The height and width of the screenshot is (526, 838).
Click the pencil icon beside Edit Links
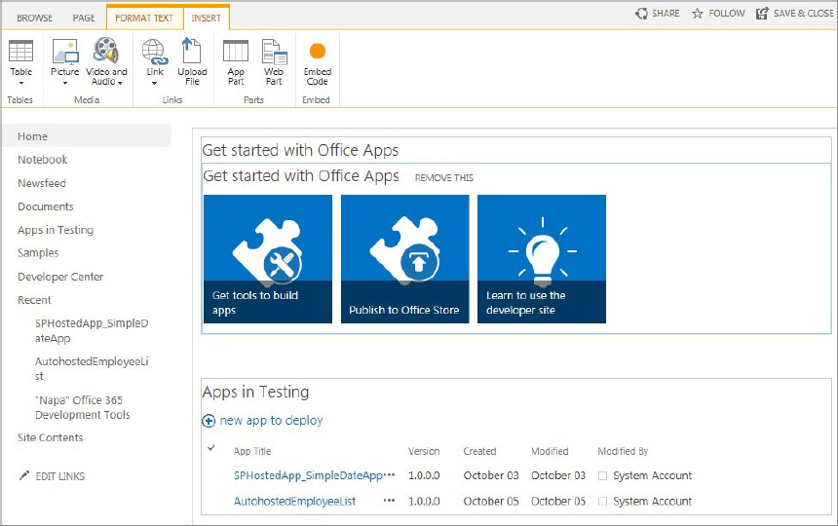point(24,475)
